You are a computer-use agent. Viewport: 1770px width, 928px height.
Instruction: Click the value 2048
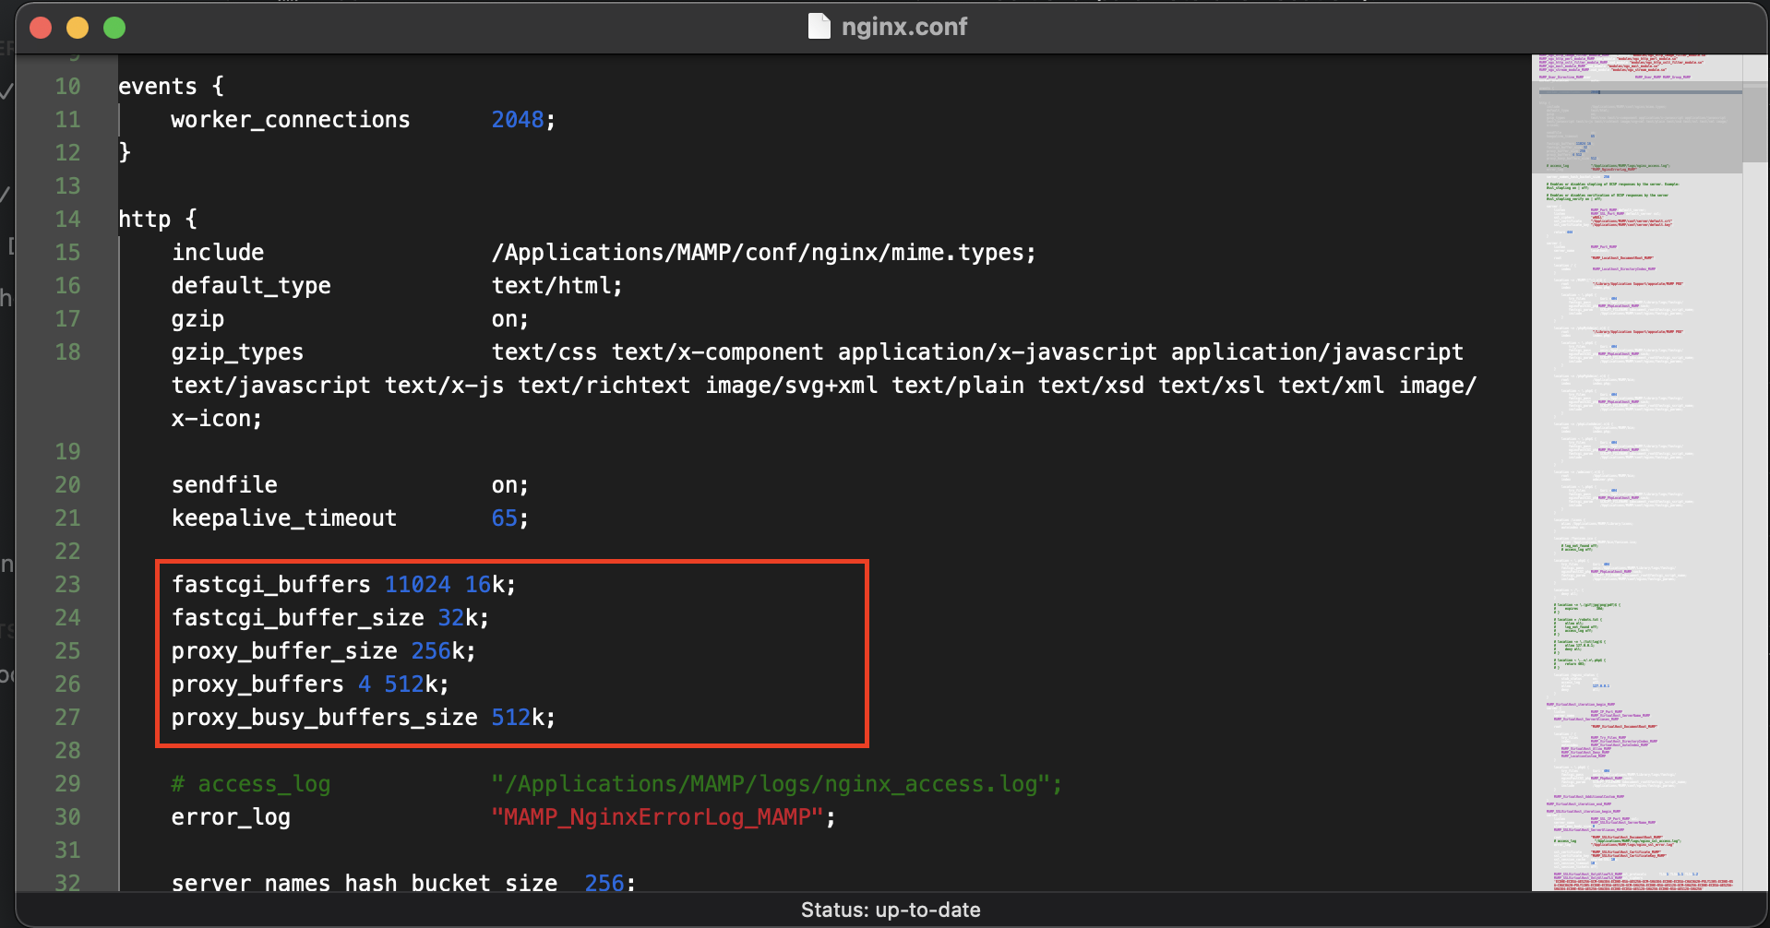coord(518,120)
